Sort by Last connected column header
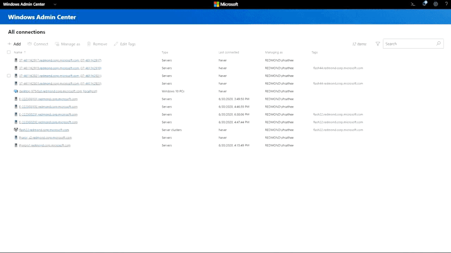Viewport: 451px width, 253px height. [x=229, y=53]
